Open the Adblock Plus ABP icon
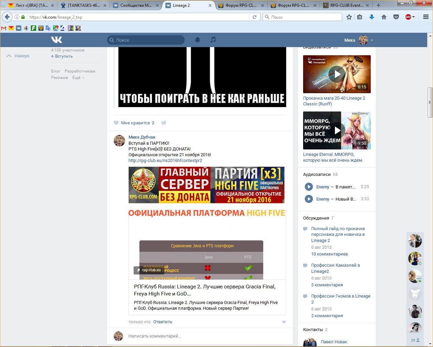The height and width of the screenshot is (347, 433). point(408,17)
